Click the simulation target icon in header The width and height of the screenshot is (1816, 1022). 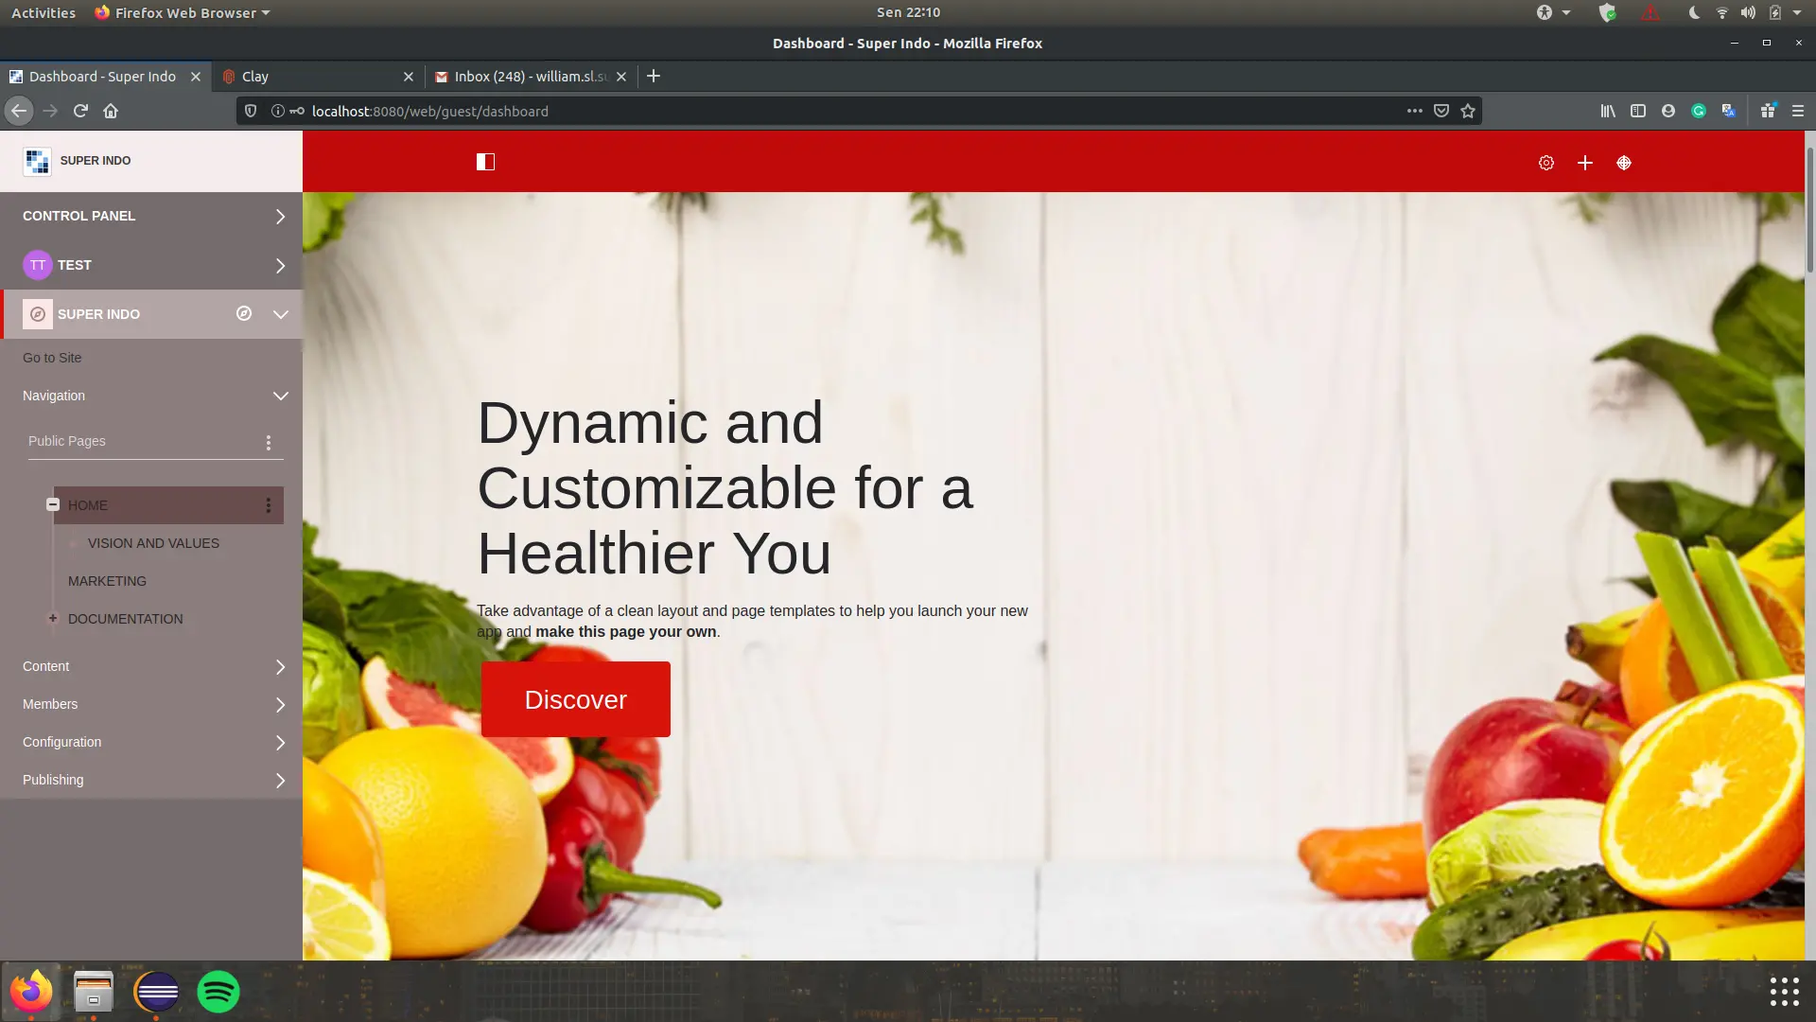1624,163
